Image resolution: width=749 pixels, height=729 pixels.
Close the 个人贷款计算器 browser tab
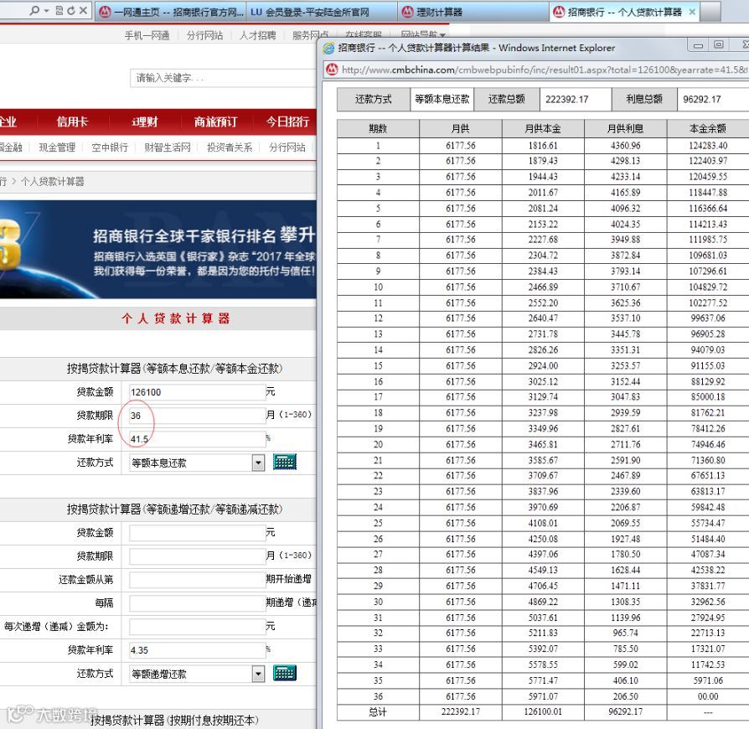692,12
